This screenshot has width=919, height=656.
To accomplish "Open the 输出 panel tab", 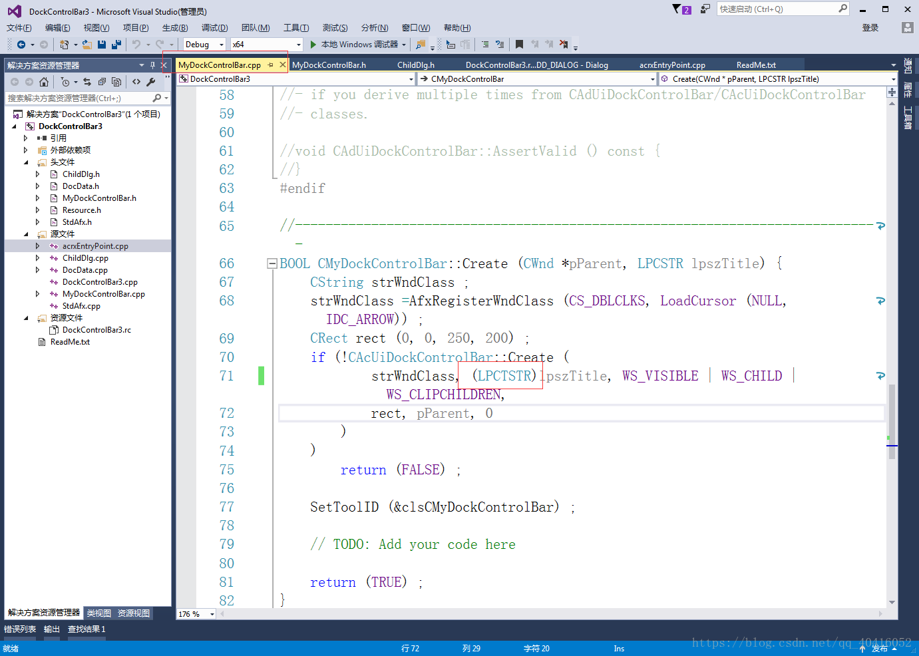I will (52, 629).
